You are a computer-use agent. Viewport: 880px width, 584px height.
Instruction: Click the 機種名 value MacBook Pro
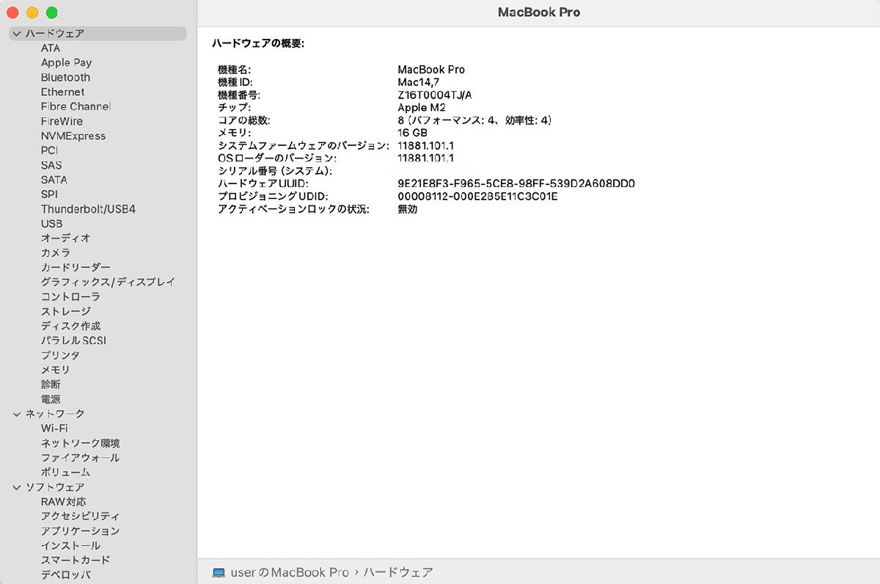click(x=431, y=70)
